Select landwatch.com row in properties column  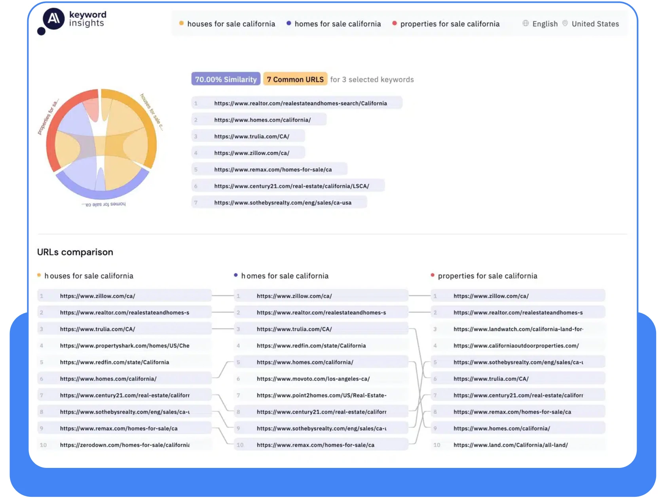point(518,329)
